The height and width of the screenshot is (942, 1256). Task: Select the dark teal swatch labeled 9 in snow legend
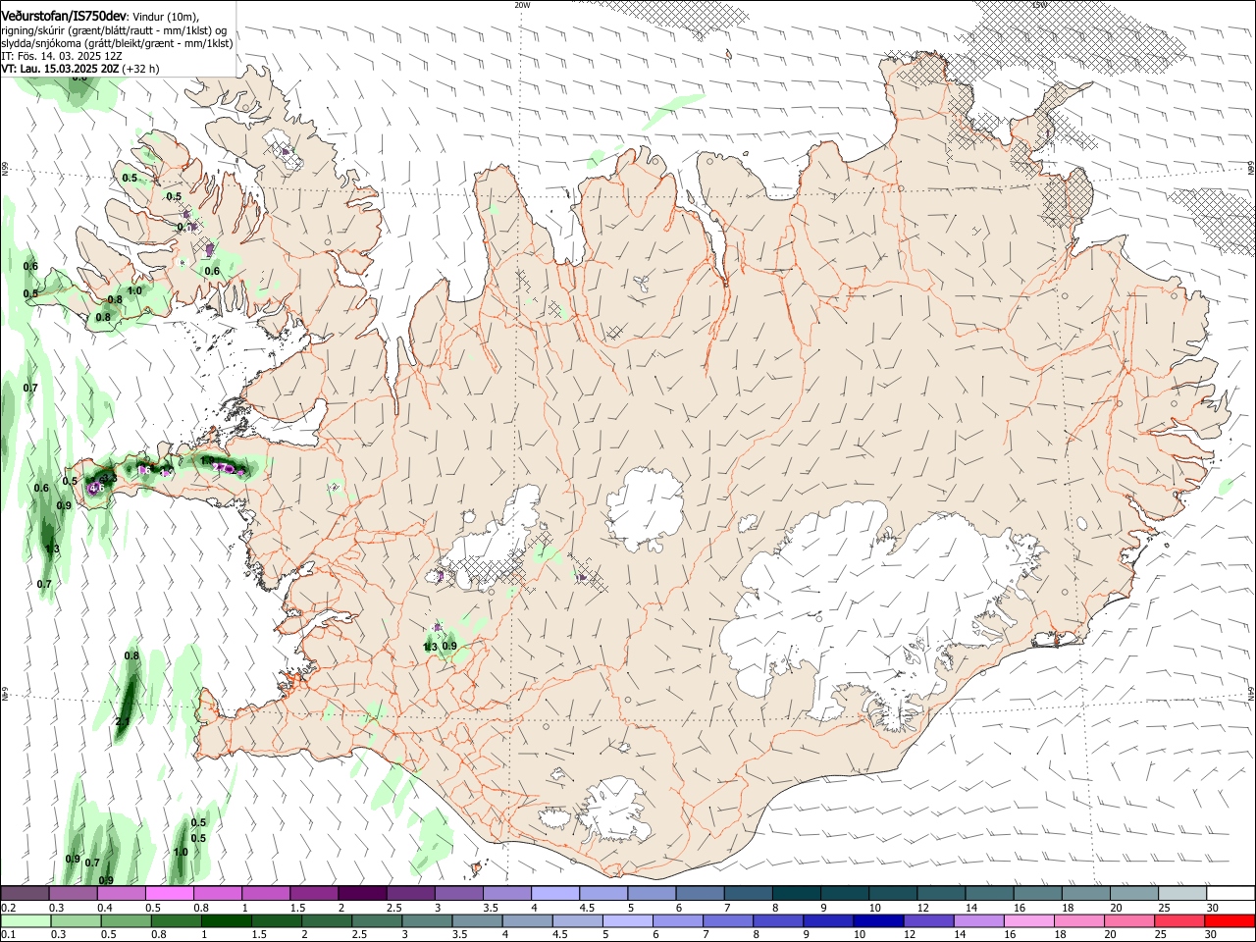[x=844, y=894]
